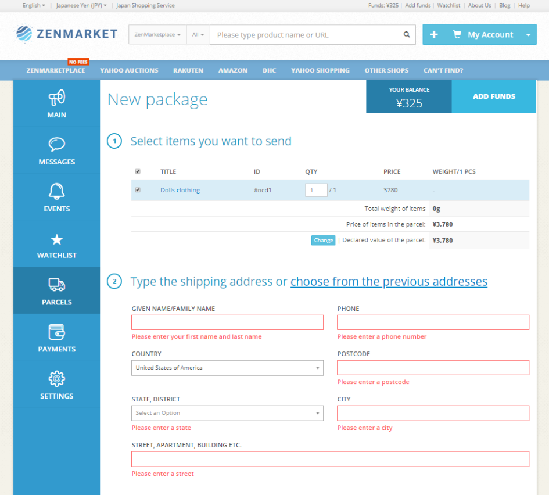
Task: Go to the Rakuten navigation tab
Action: 188,70
